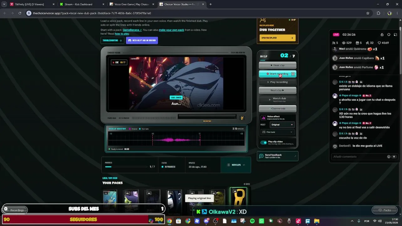402x226 pixels.
Task: Open File Explorer from the taskbar
Action: (317, 221)
